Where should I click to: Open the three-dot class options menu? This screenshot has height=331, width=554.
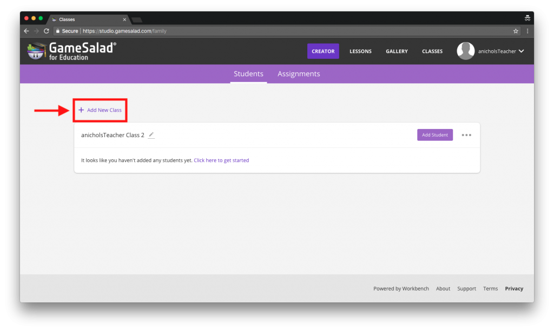point(466,135)
